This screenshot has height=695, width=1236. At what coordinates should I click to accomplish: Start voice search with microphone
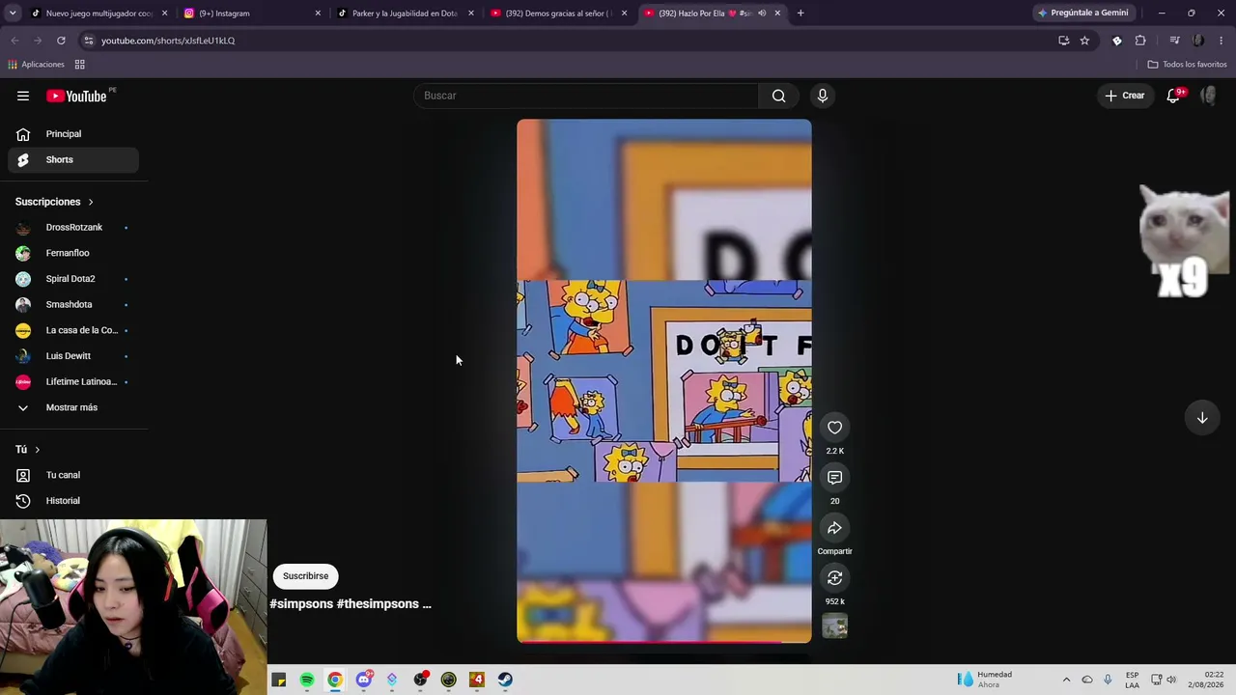823,96
